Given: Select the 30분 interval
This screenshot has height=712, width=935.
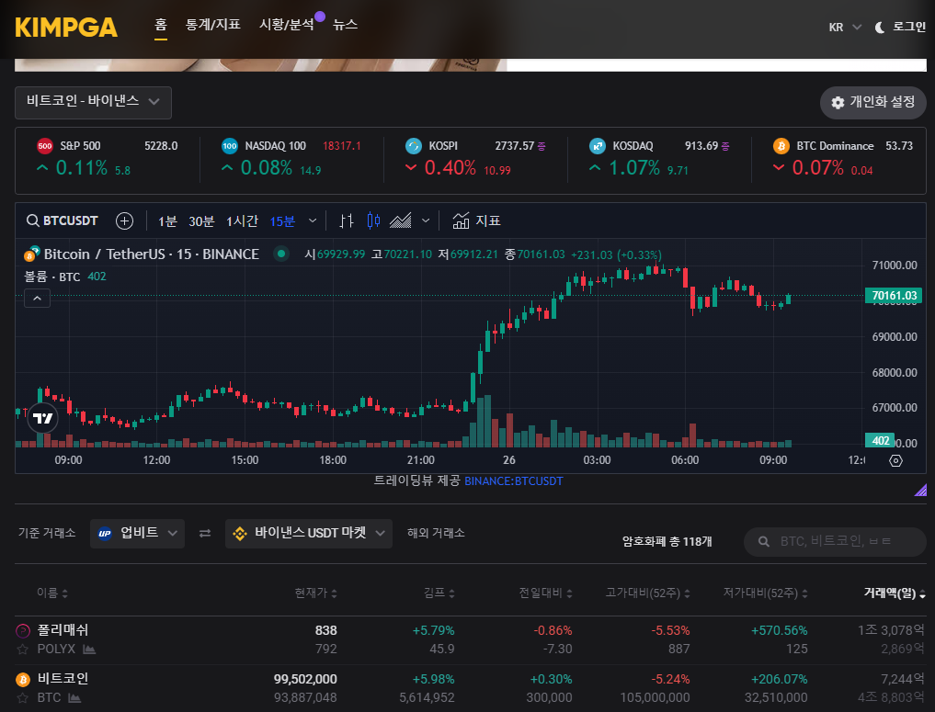Looking at the screenshot, I should 201,221.
